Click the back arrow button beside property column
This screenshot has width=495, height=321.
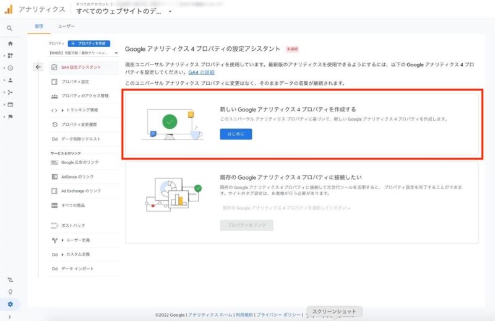click(x=38, y=67)
